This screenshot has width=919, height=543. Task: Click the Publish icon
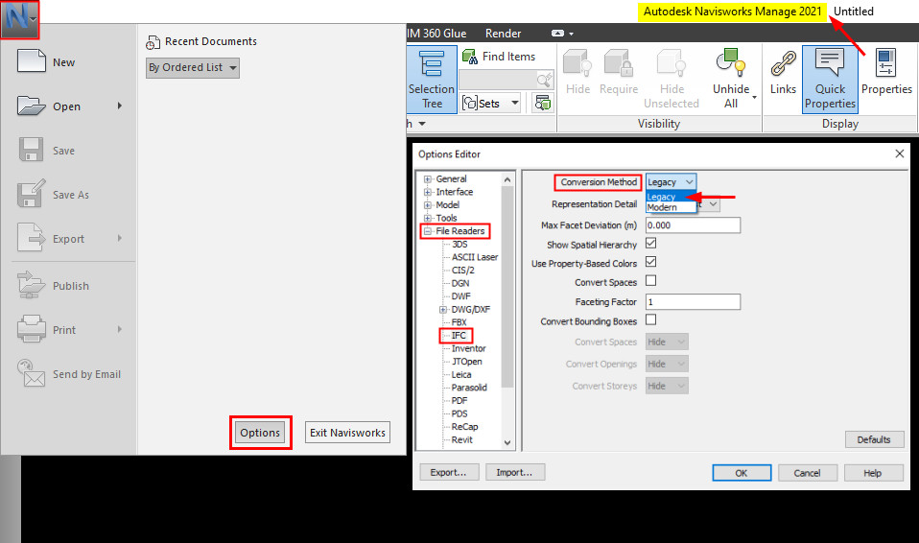coord(31,285)
